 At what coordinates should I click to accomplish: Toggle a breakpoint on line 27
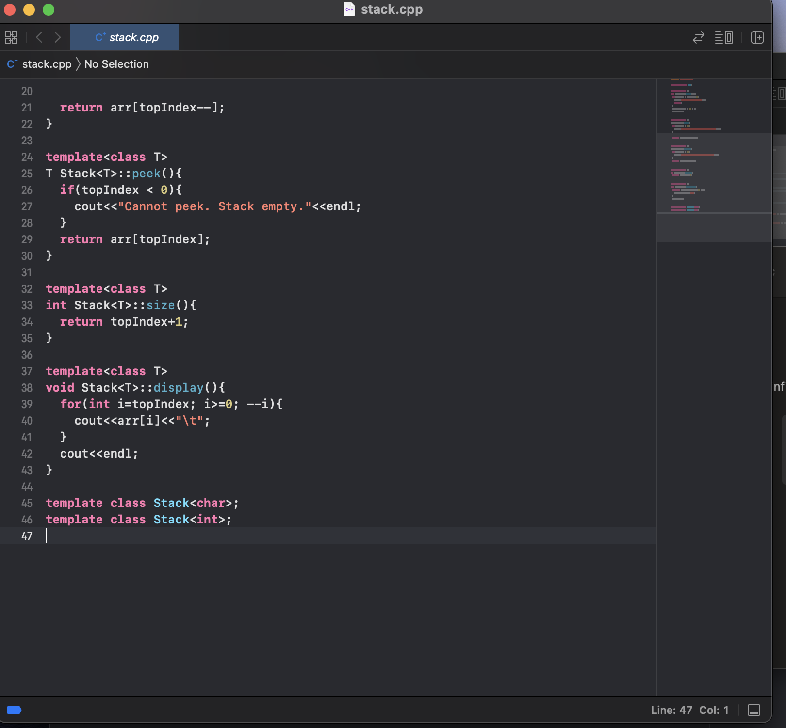tap(27, 206)
